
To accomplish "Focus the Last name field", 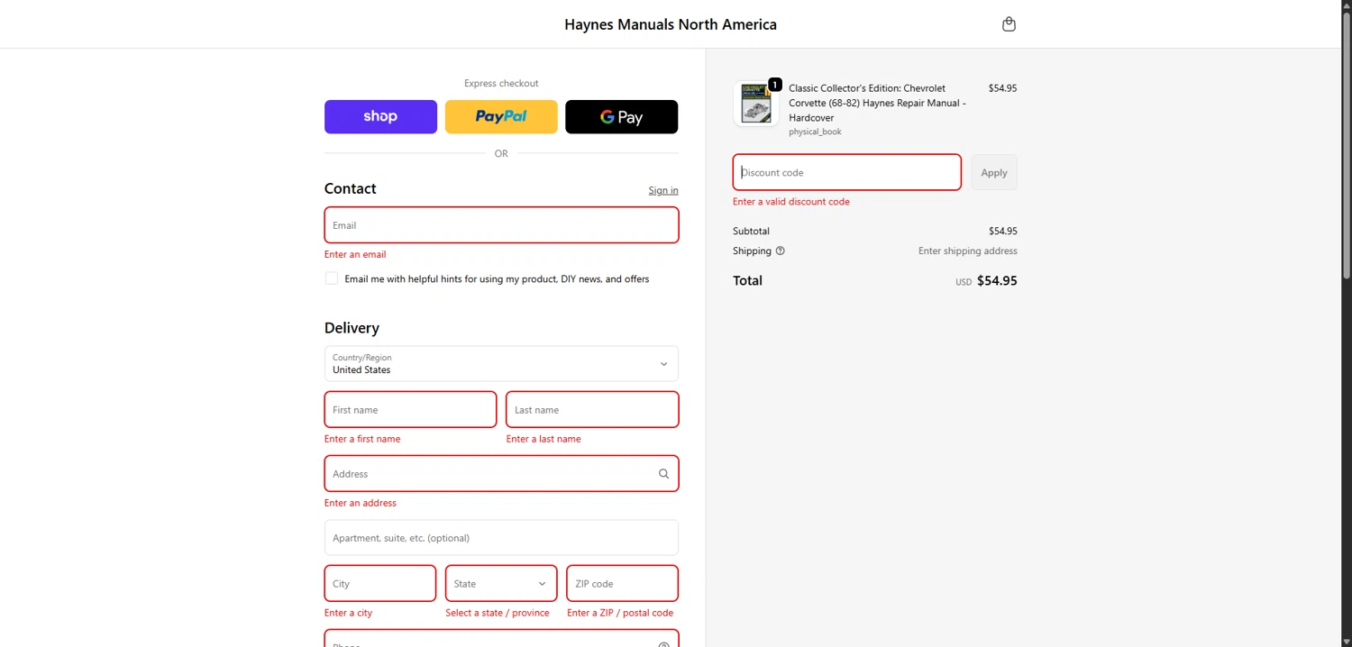I will coord(592,410).
